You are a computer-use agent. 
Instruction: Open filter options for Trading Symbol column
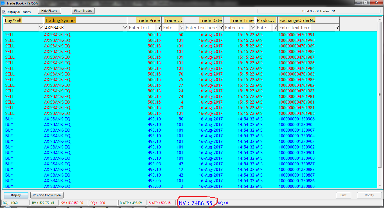point(125,28)
